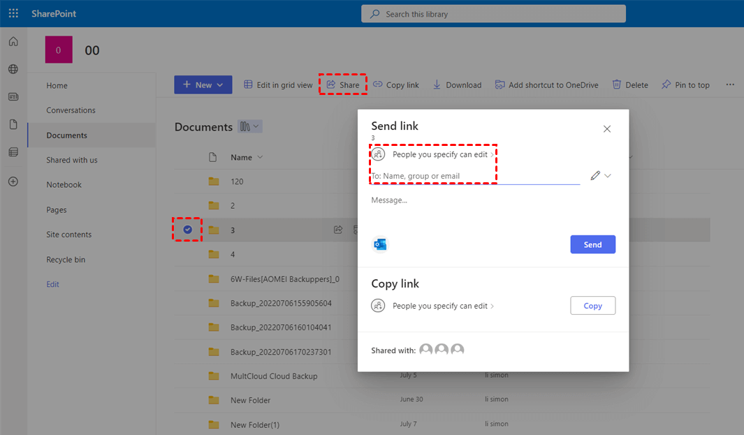Click the recipient name or email field

(475, 176)
